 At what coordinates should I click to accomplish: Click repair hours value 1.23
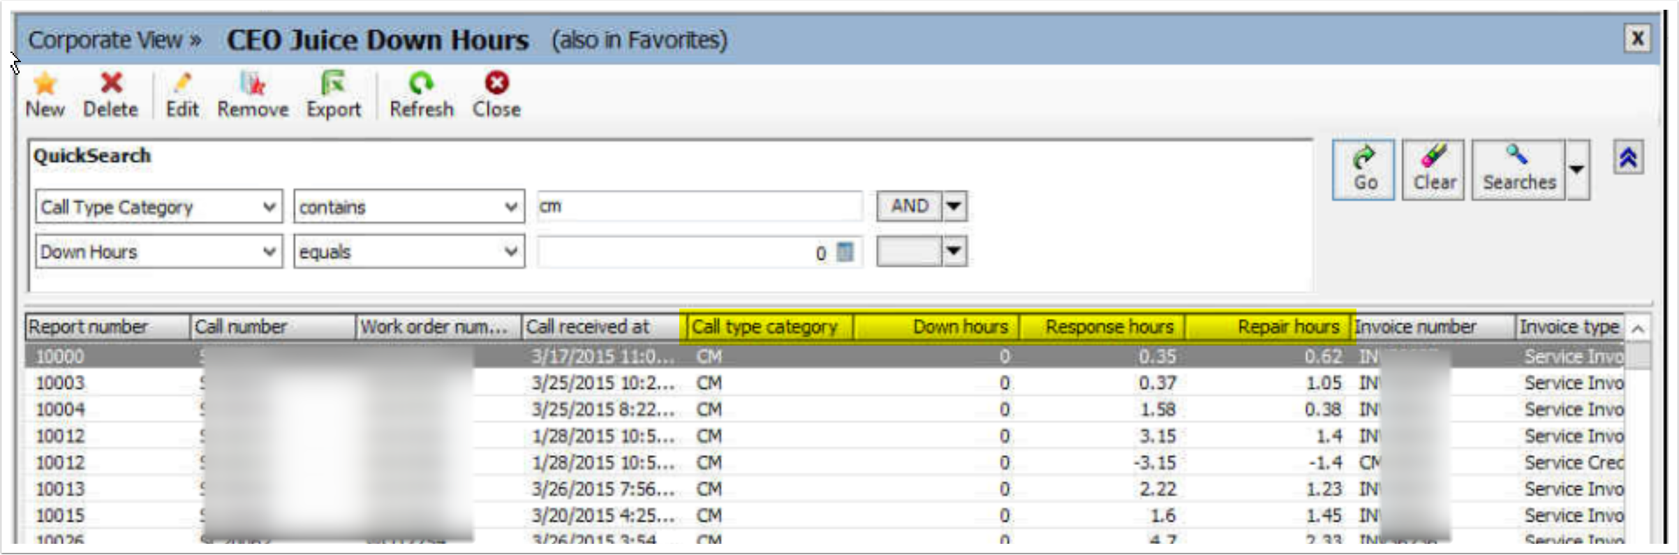1324,489
